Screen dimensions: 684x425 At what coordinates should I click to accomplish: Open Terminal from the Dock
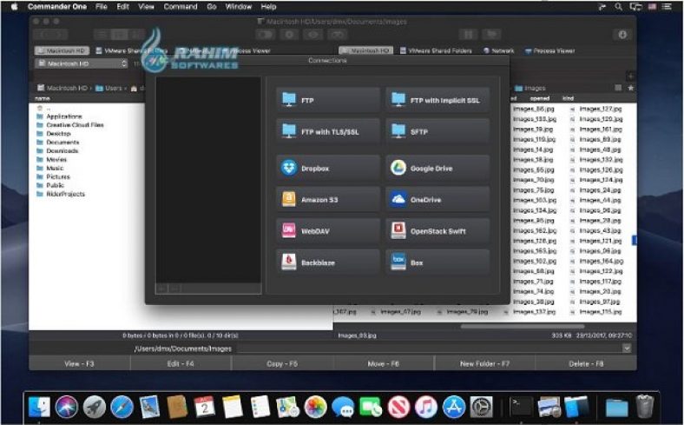(x=522, y=407)
